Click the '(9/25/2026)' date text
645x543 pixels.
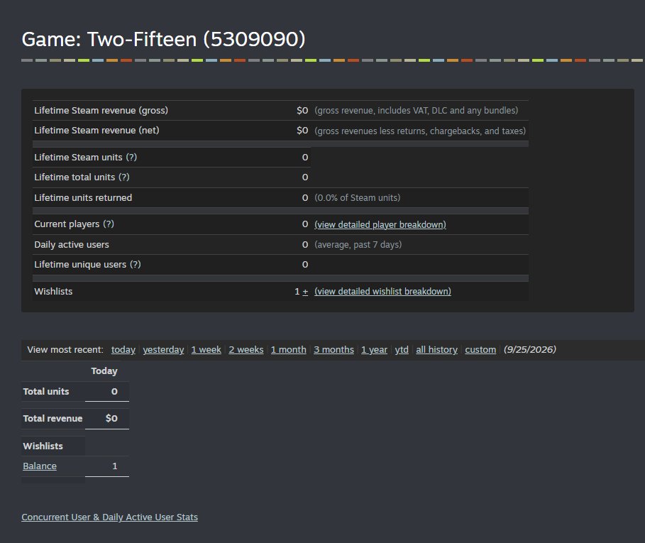tap(530, 350)
